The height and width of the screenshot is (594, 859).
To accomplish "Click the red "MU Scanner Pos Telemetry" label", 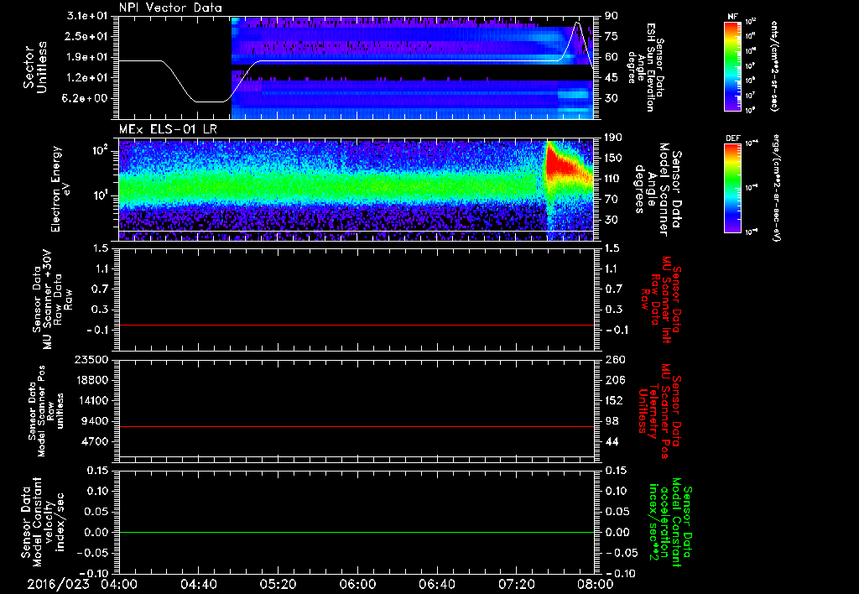I will pos(659,411).
